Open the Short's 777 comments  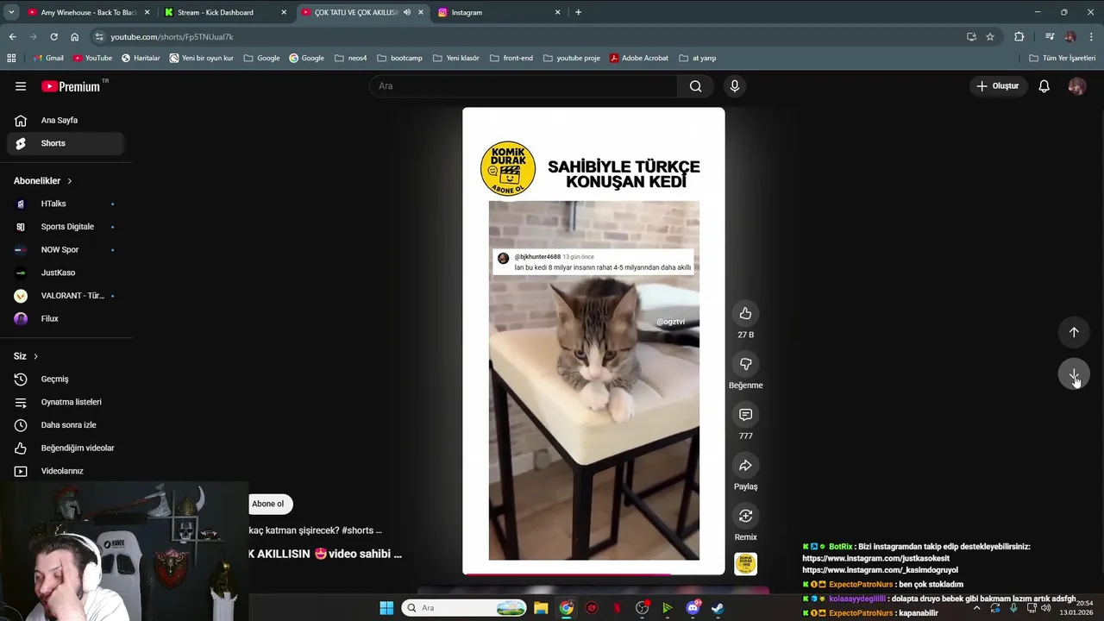tap(745, 415)
